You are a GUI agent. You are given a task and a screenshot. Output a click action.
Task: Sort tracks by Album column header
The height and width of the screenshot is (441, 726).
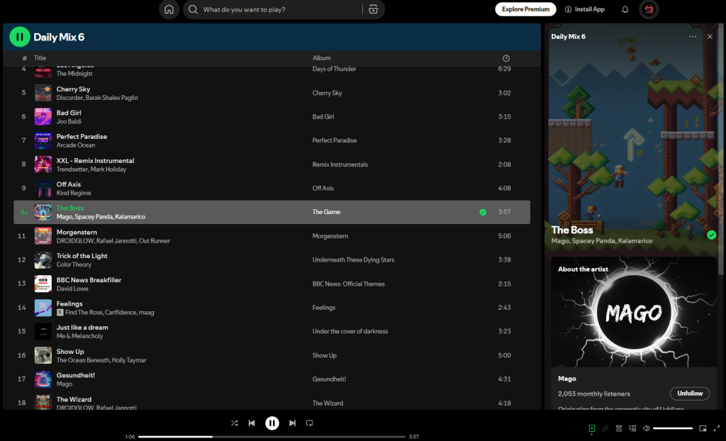coord(321,58)
